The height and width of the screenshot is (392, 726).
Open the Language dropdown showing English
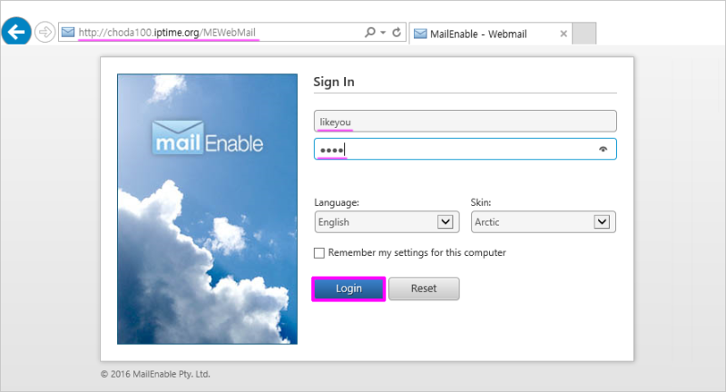point(387,222)
